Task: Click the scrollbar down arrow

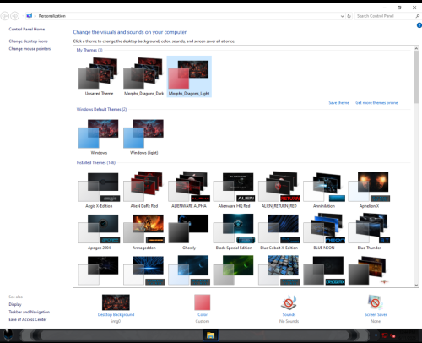Action: [x=416, y=285]
